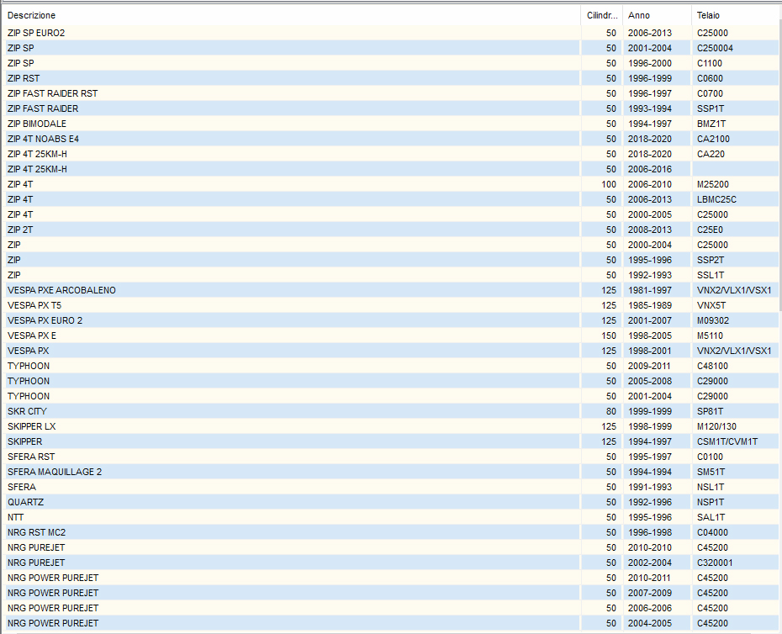The height and width of the screenshot is (634, 782).
Task: Select the VESPA PX T5 row
Action: pyautogui.click(x=390, y=305)
